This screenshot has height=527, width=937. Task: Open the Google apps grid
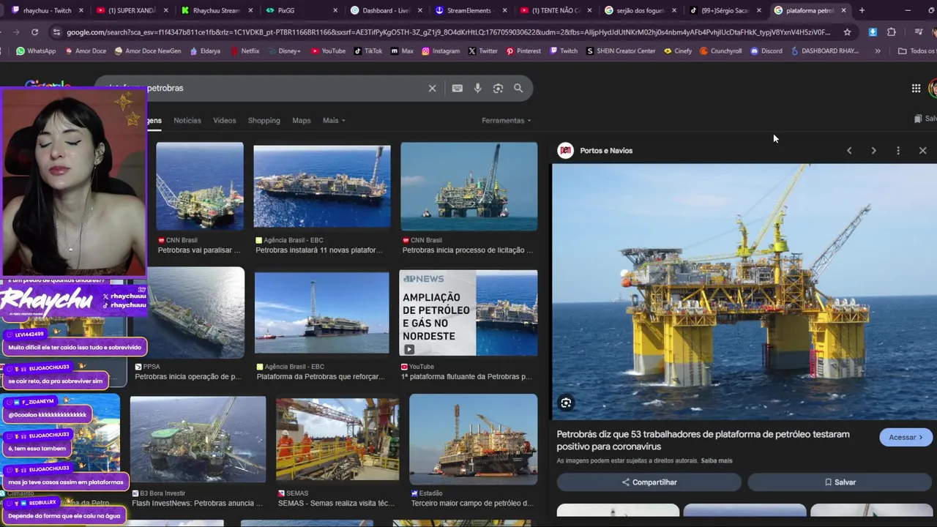pos(916,88)
